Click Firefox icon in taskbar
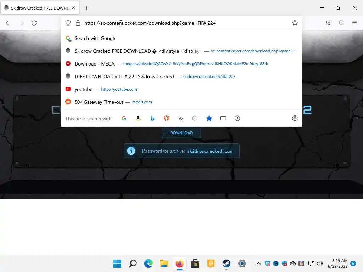 (x=180, y=263)
